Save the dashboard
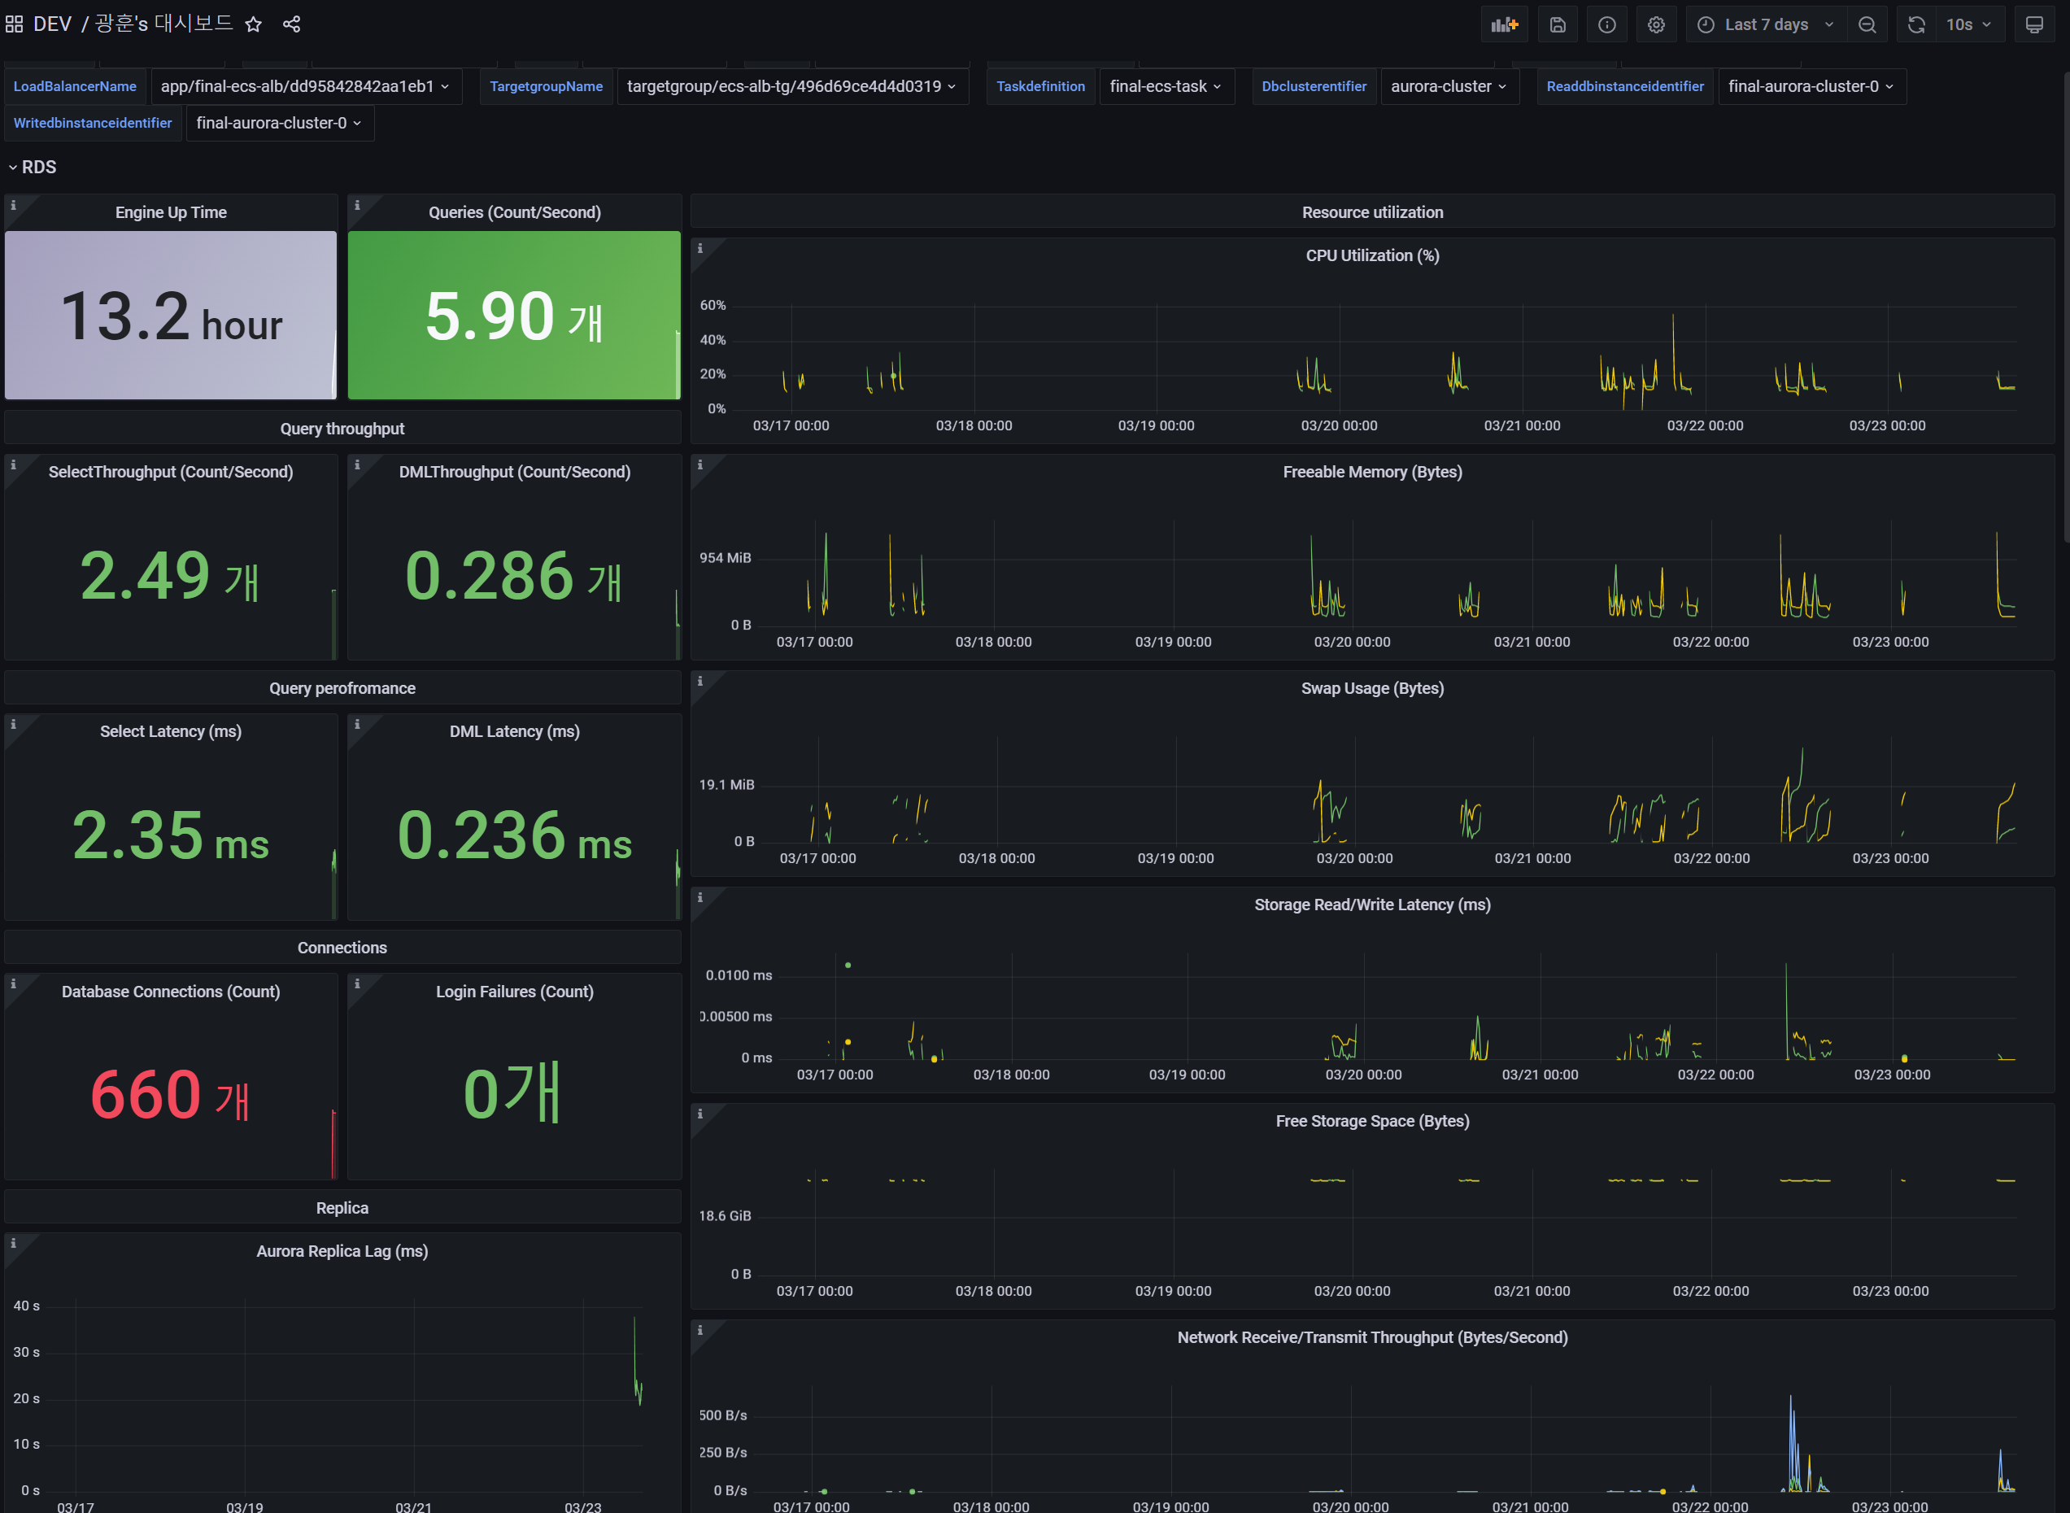This screenshot has width=2070, height=1513. click(x=1558, y=24)
